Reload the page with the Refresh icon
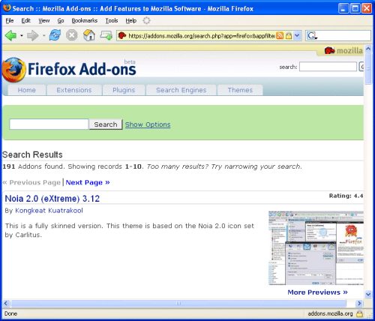The image size is (375, 321). click(55, 35)
